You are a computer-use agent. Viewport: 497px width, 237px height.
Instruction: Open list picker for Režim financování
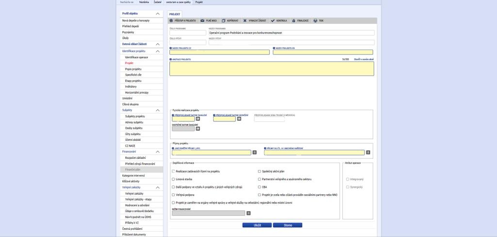click(248, 213)
